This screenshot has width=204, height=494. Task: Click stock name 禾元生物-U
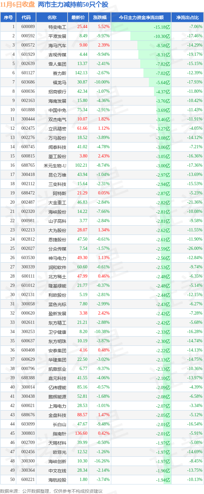coord(55,165)
